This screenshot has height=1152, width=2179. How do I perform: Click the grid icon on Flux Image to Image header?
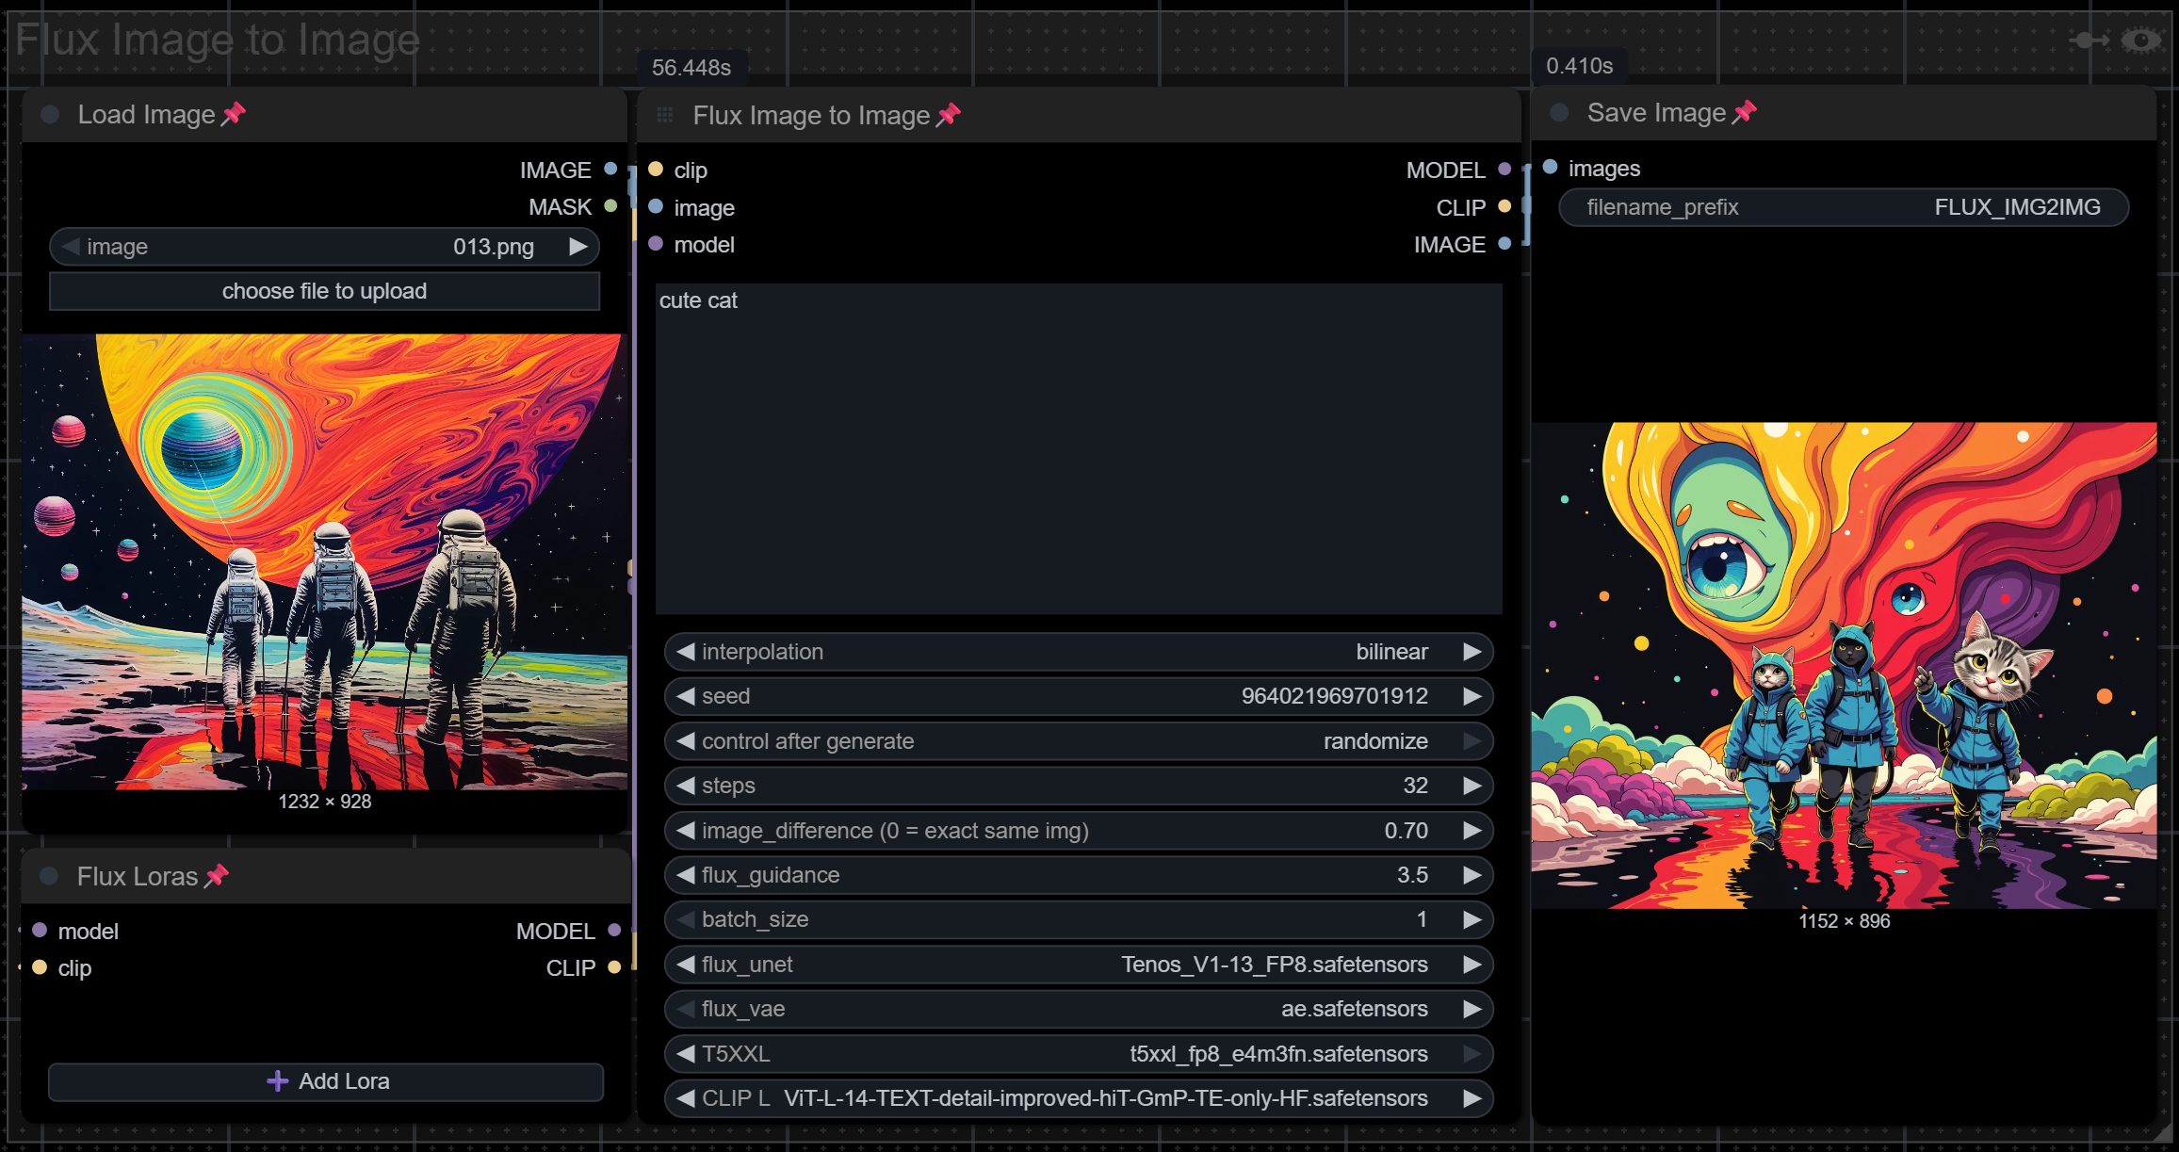pyautogui.click(x=665, y=115)
